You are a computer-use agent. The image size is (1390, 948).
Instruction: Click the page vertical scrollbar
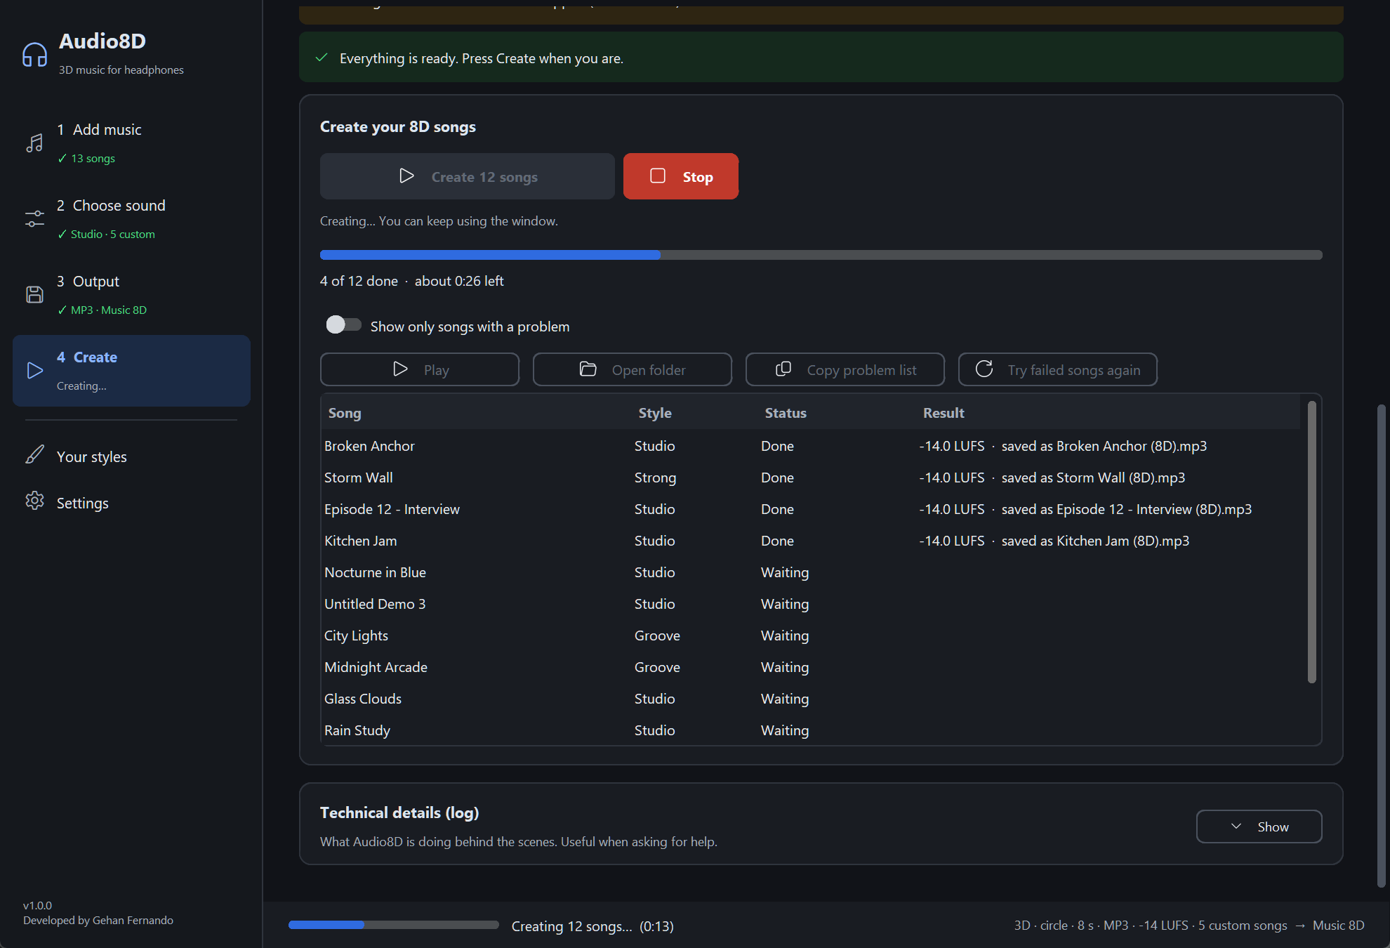pos(1381,646)
